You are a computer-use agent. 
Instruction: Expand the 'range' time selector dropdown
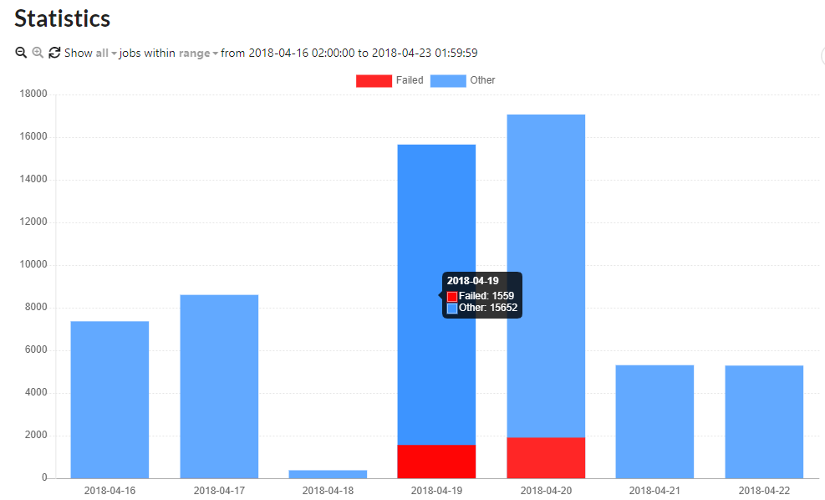[x=197, y=53]
